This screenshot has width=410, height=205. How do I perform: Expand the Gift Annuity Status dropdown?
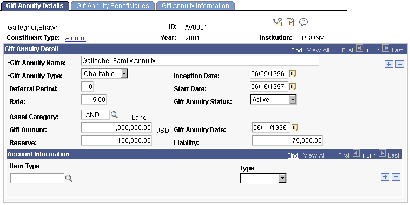pyautogui.click(x=293, y=99)
